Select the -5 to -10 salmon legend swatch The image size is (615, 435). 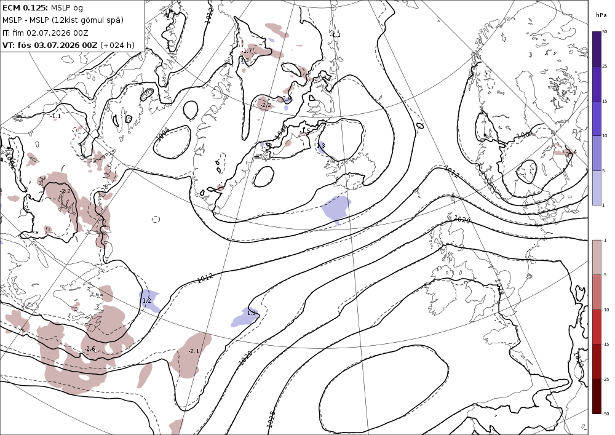click(597, 292)
